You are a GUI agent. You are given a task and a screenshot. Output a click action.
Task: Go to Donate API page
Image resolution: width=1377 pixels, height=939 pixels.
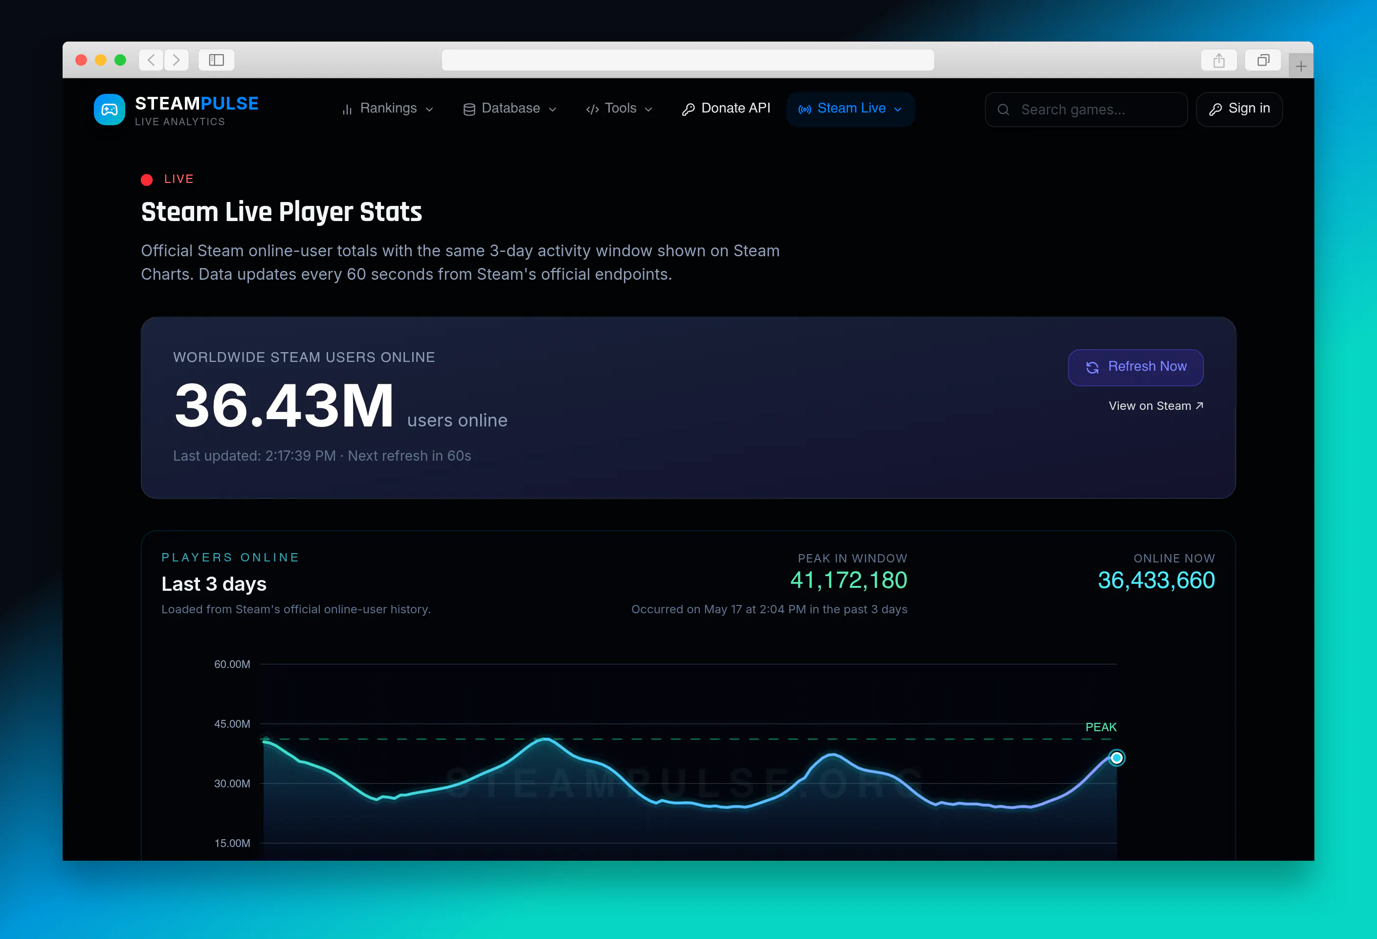pos(727,109)
